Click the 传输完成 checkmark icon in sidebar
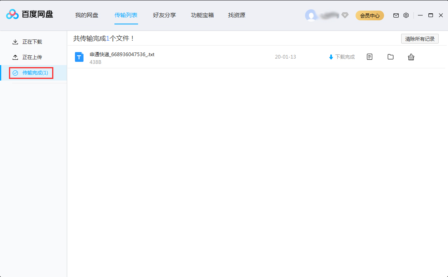The width and height of the screenshot is (448, 277). [x=15, y=72]
